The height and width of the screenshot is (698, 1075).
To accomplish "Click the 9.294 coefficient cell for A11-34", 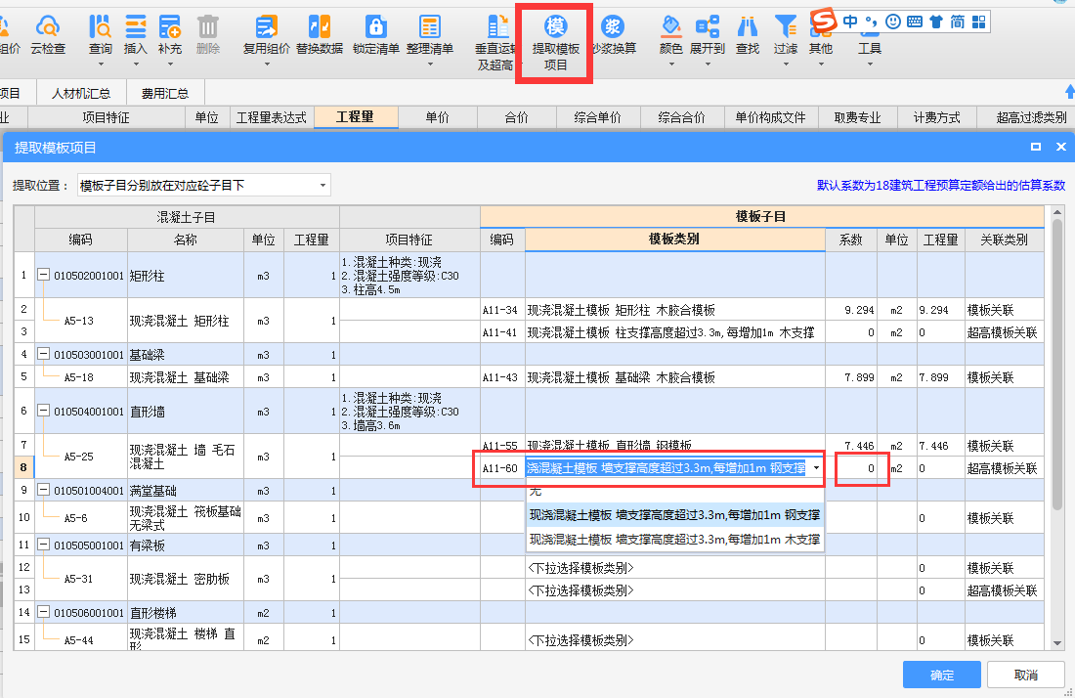I will click(851, 310).
